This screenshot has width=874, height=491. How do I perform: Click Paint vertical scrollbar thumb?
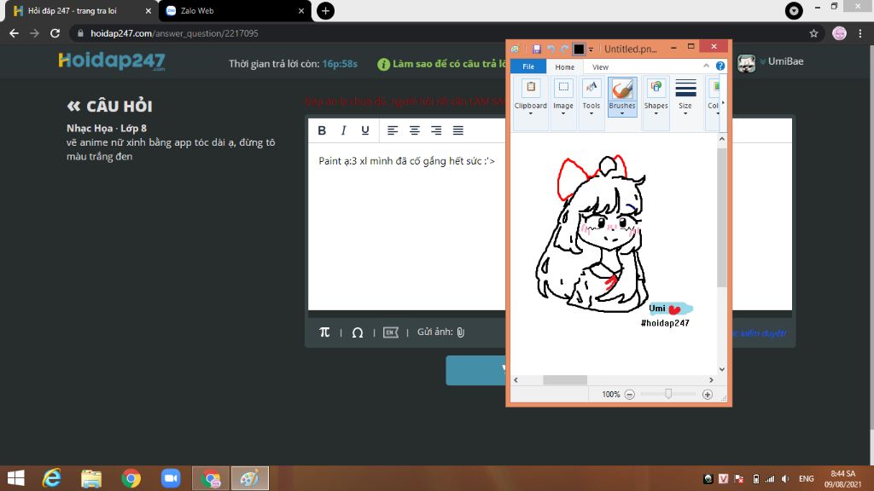coord(722,217)
